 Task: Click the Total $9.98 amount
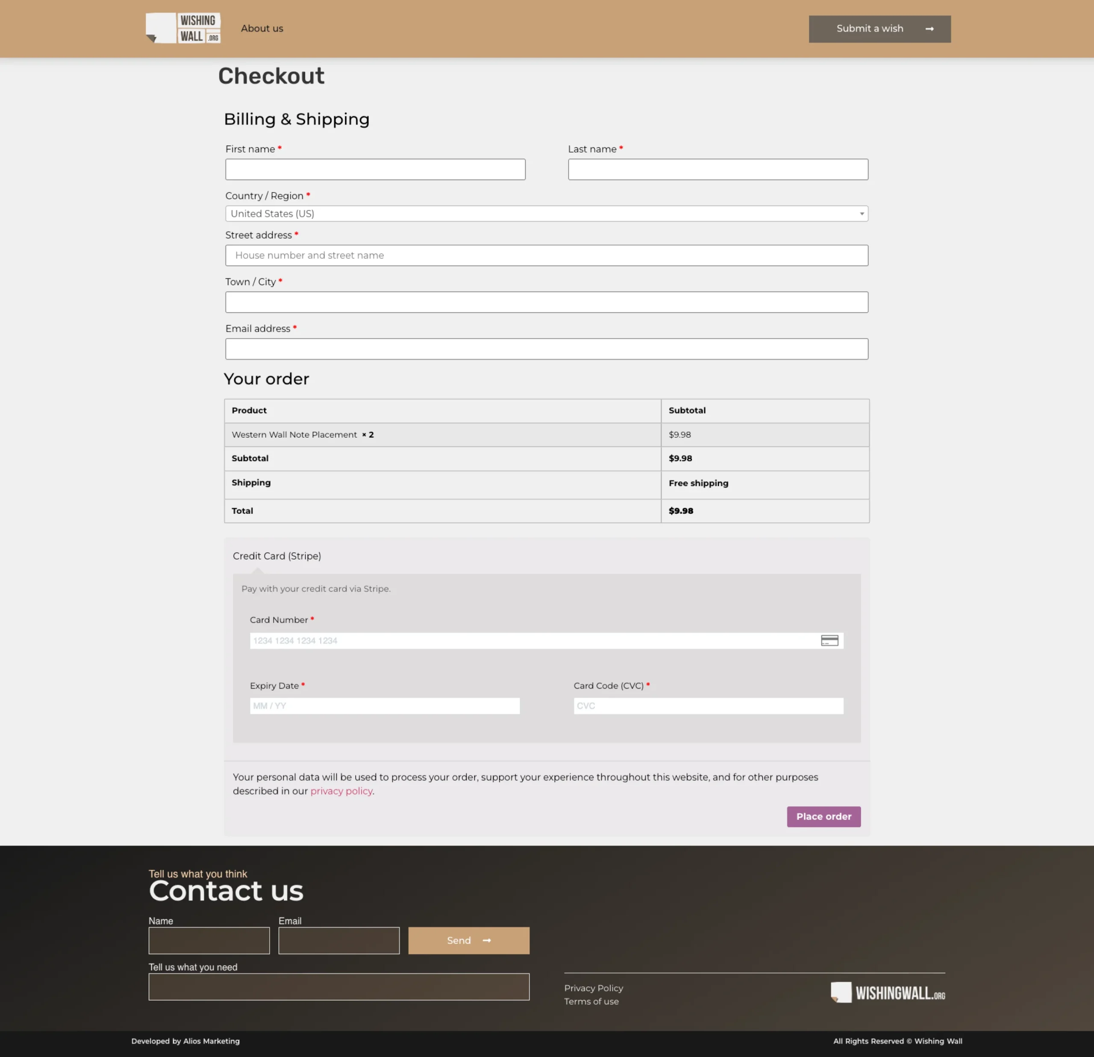click(x=681, y=511)
